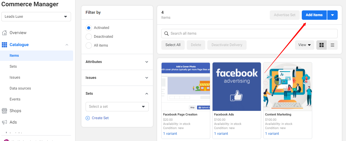This screenshot has width=346, height=141.
Task: Open 1 variant link for Facebook Ads
Action: pos(221,134)
